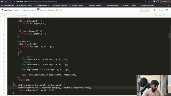Open the Work At Home bookmark
This screenshot has height=96, width=171.
[x=42, y=5]
